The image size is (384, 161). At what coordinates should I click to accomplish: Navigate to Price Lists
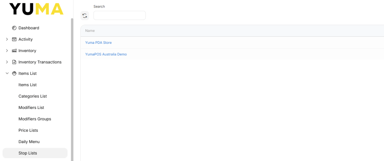(28, 130)
